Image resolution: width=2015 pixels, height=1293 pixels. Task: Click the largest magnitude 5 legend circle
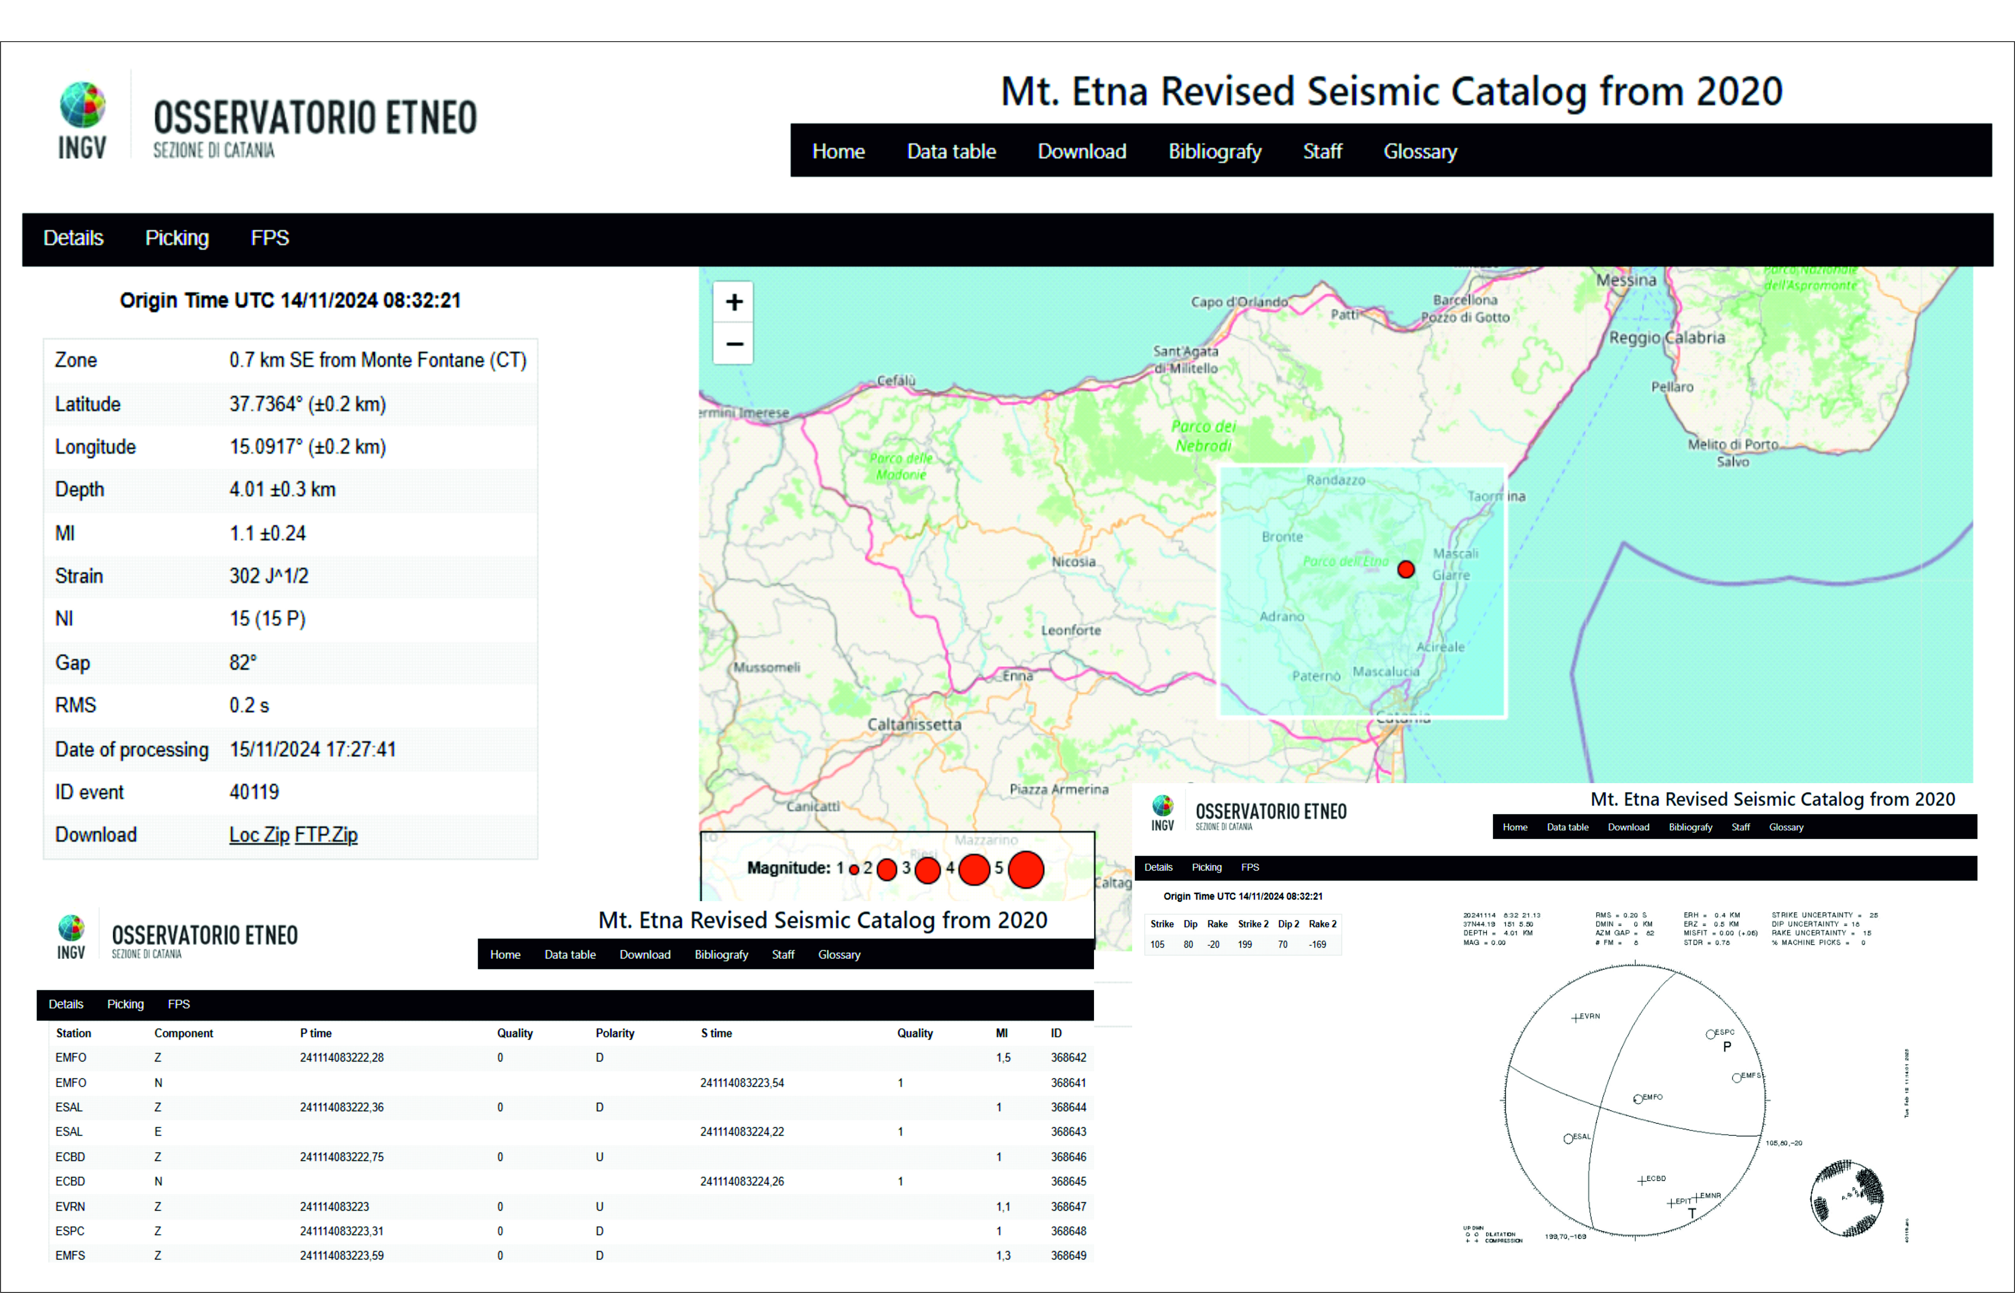point(1026,870)
